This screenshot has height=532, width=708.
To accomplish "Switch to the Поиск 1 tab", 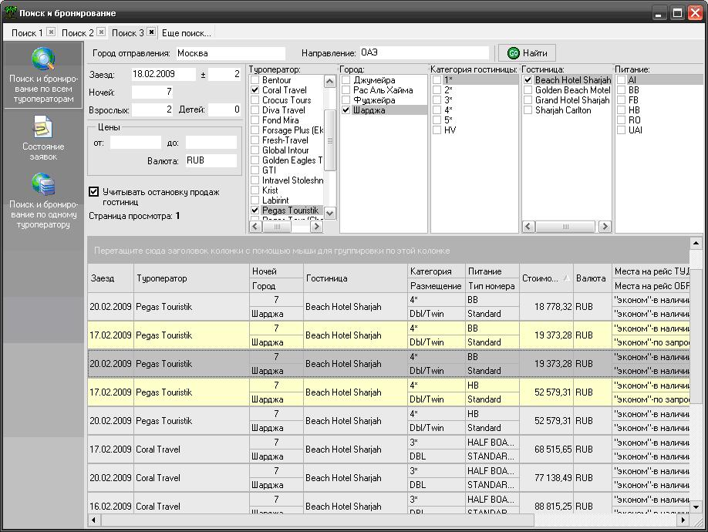I will click(x=27, y=33).
